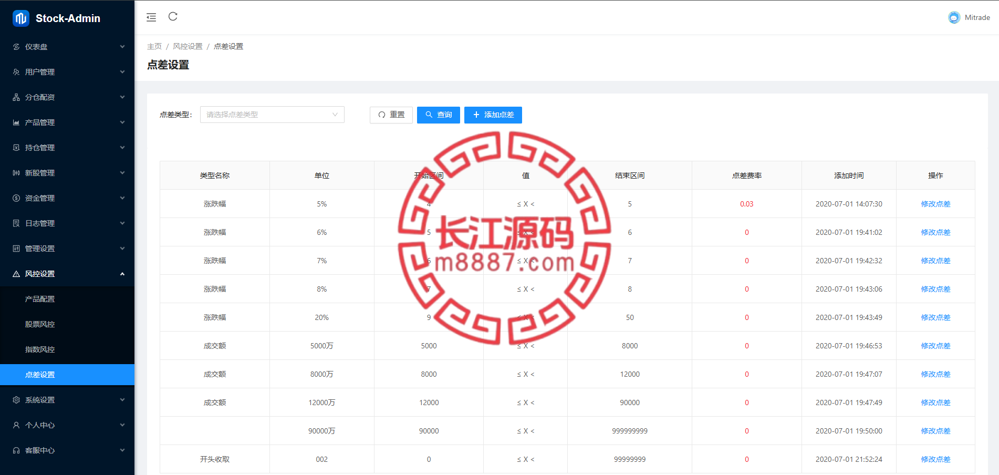The height and width of the screenshot is (475, 999).
Task: Click 修改点差 for the 12000万 row
Action: pos(935,402)
